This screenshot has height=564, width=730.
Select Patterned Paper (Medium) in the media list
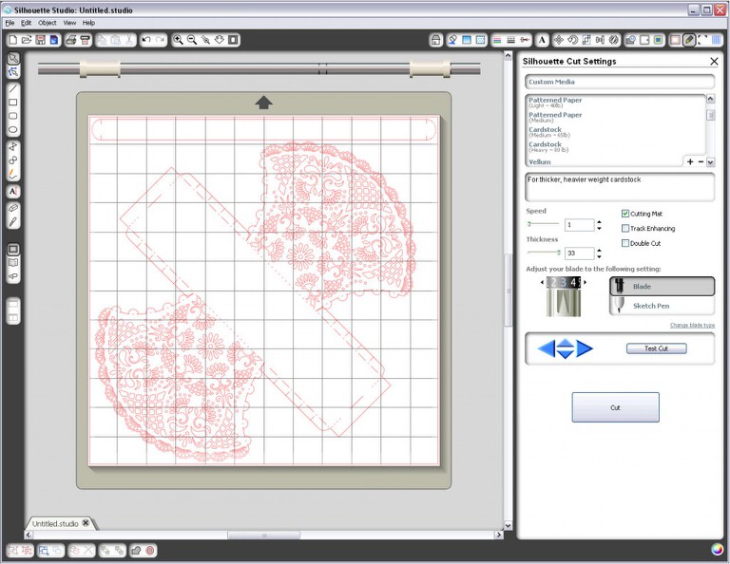coord(615,117)
